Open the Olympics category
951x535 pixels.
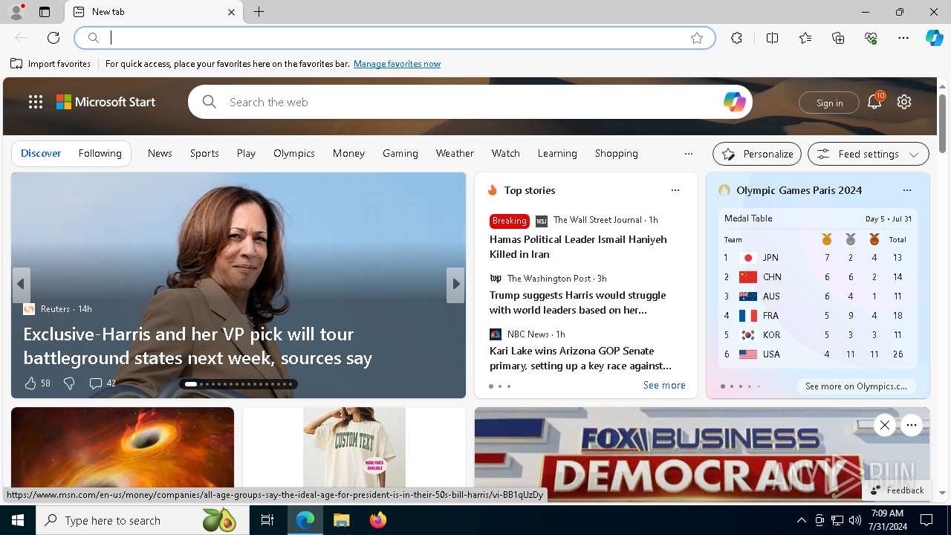[294, 153]
